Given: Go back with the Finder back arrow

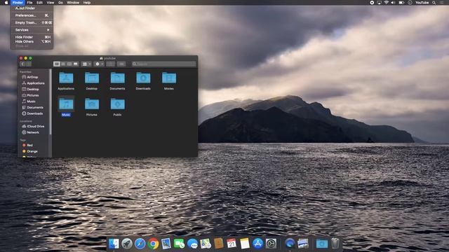Looking at the screenshot, I should pos(22,64).
